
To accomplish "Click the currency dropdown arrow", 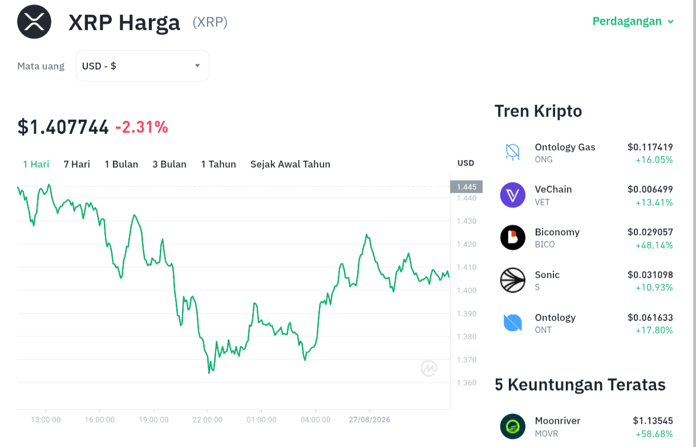I will (x=197, y=66).
